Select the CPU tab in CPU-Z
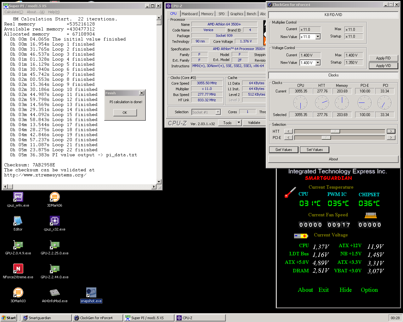 click(173, 14)
